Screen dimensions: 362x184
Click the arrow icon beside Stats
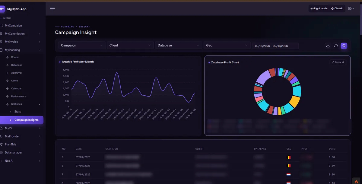[11, 112]
